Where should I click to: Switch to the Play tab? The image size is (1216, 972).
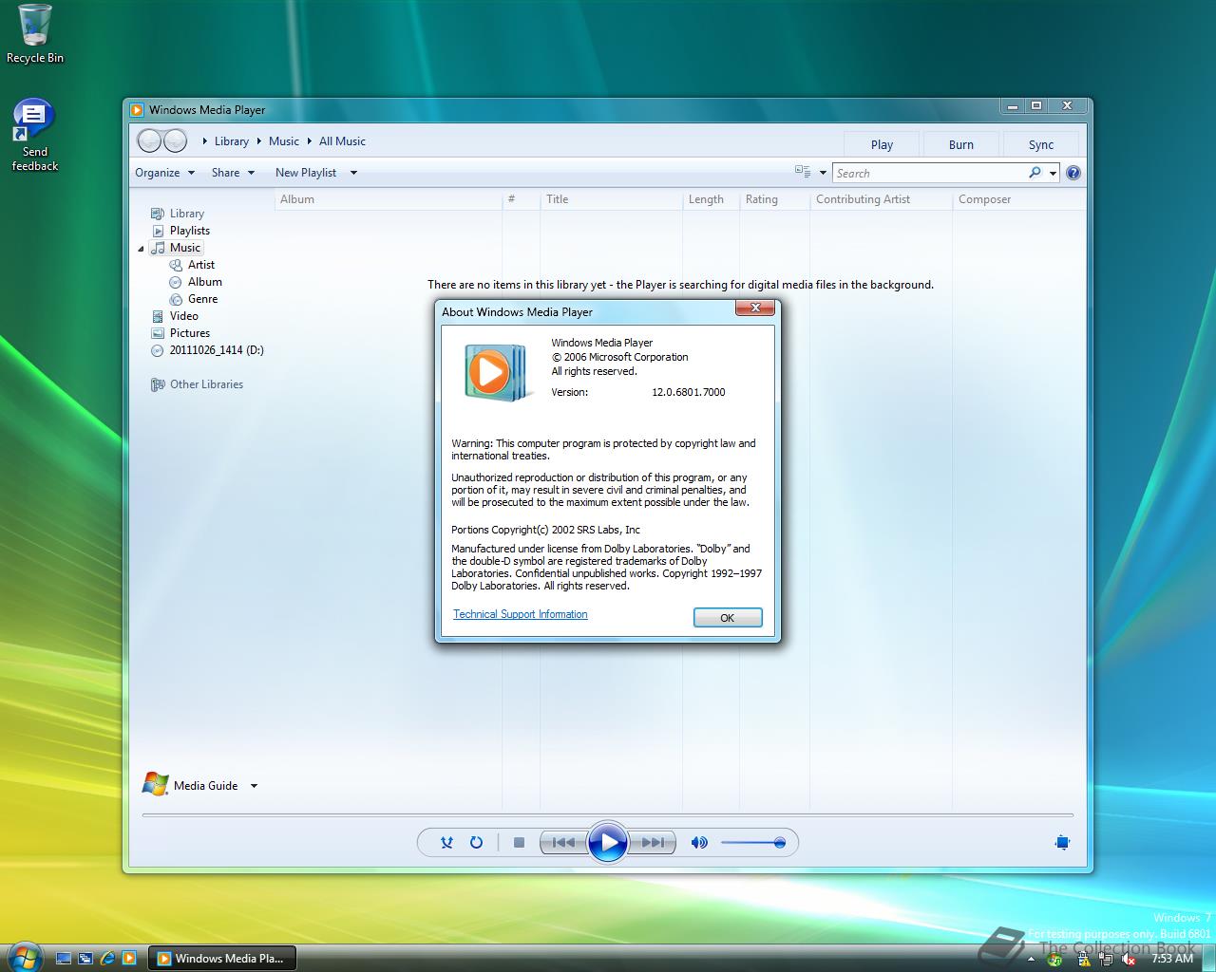[882, 144]
